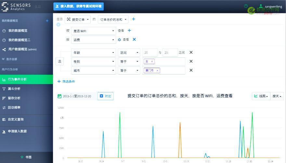Click the age range lower bound field showing 20

(150, 52)
